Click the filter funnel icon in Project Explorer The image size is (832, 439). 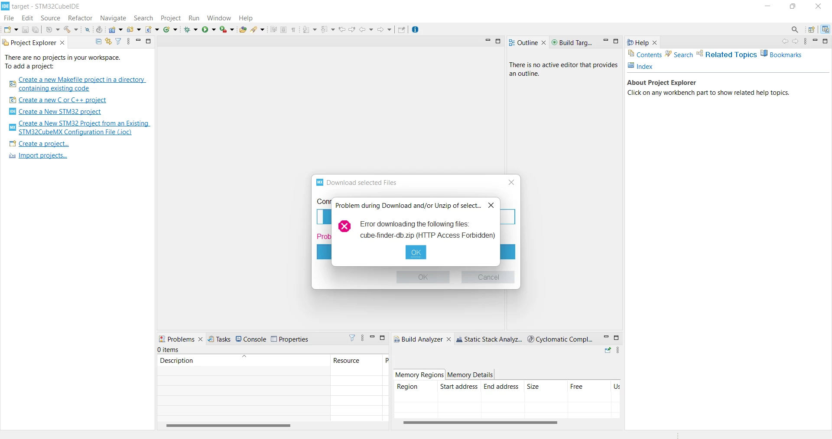coord(118,42)
